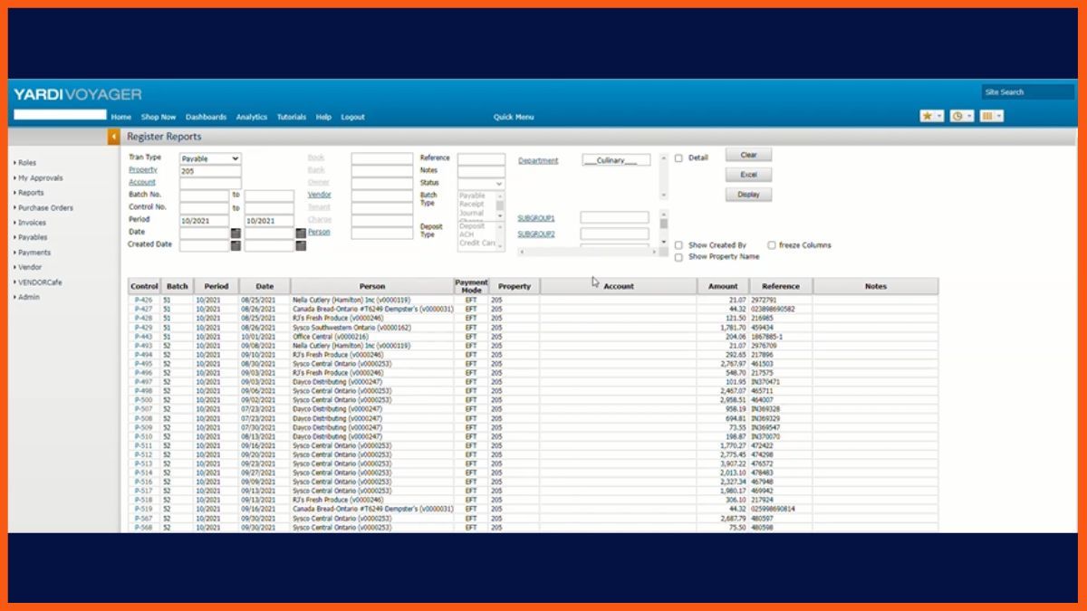The image size is (1087, 611).
Task: Focus the Site Search box
Action: 1027,91
